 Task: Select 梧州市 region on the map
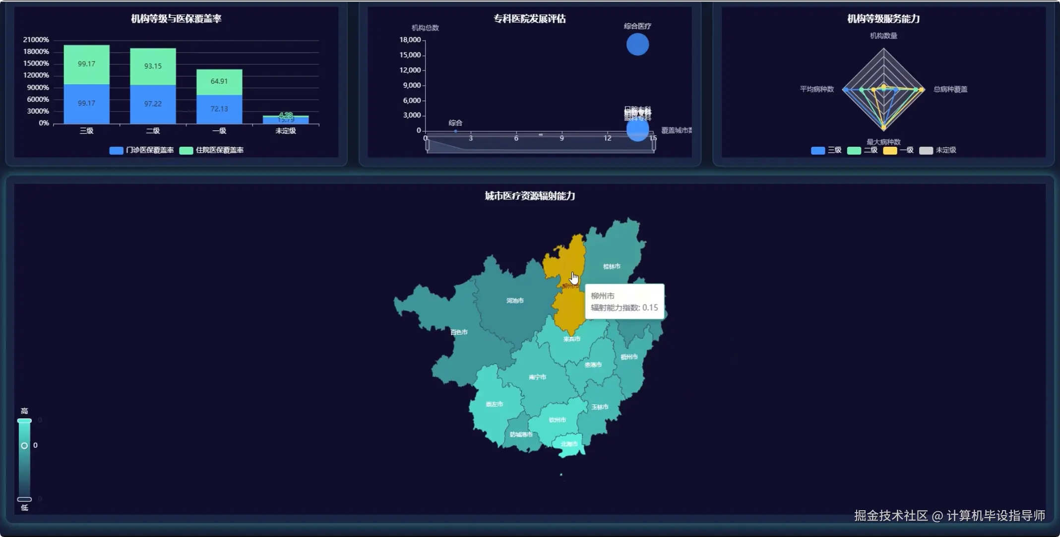(x=629, y=357)
